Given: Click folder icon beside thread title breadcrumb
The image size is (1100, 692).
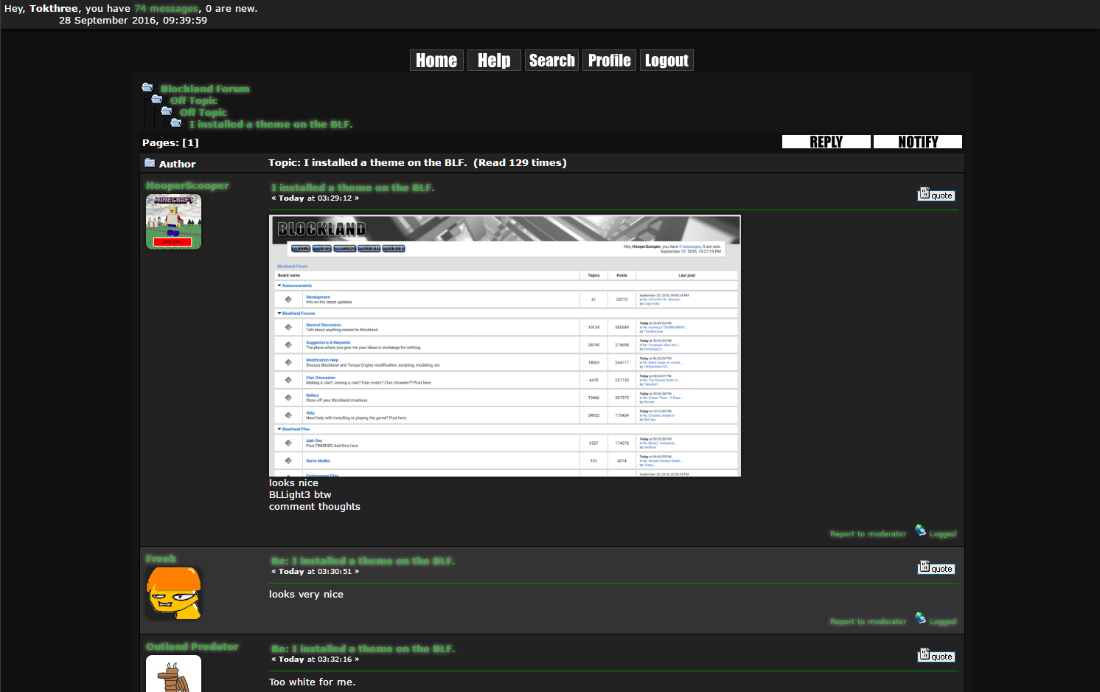Looking at the screenshot, I should [176, 123].
